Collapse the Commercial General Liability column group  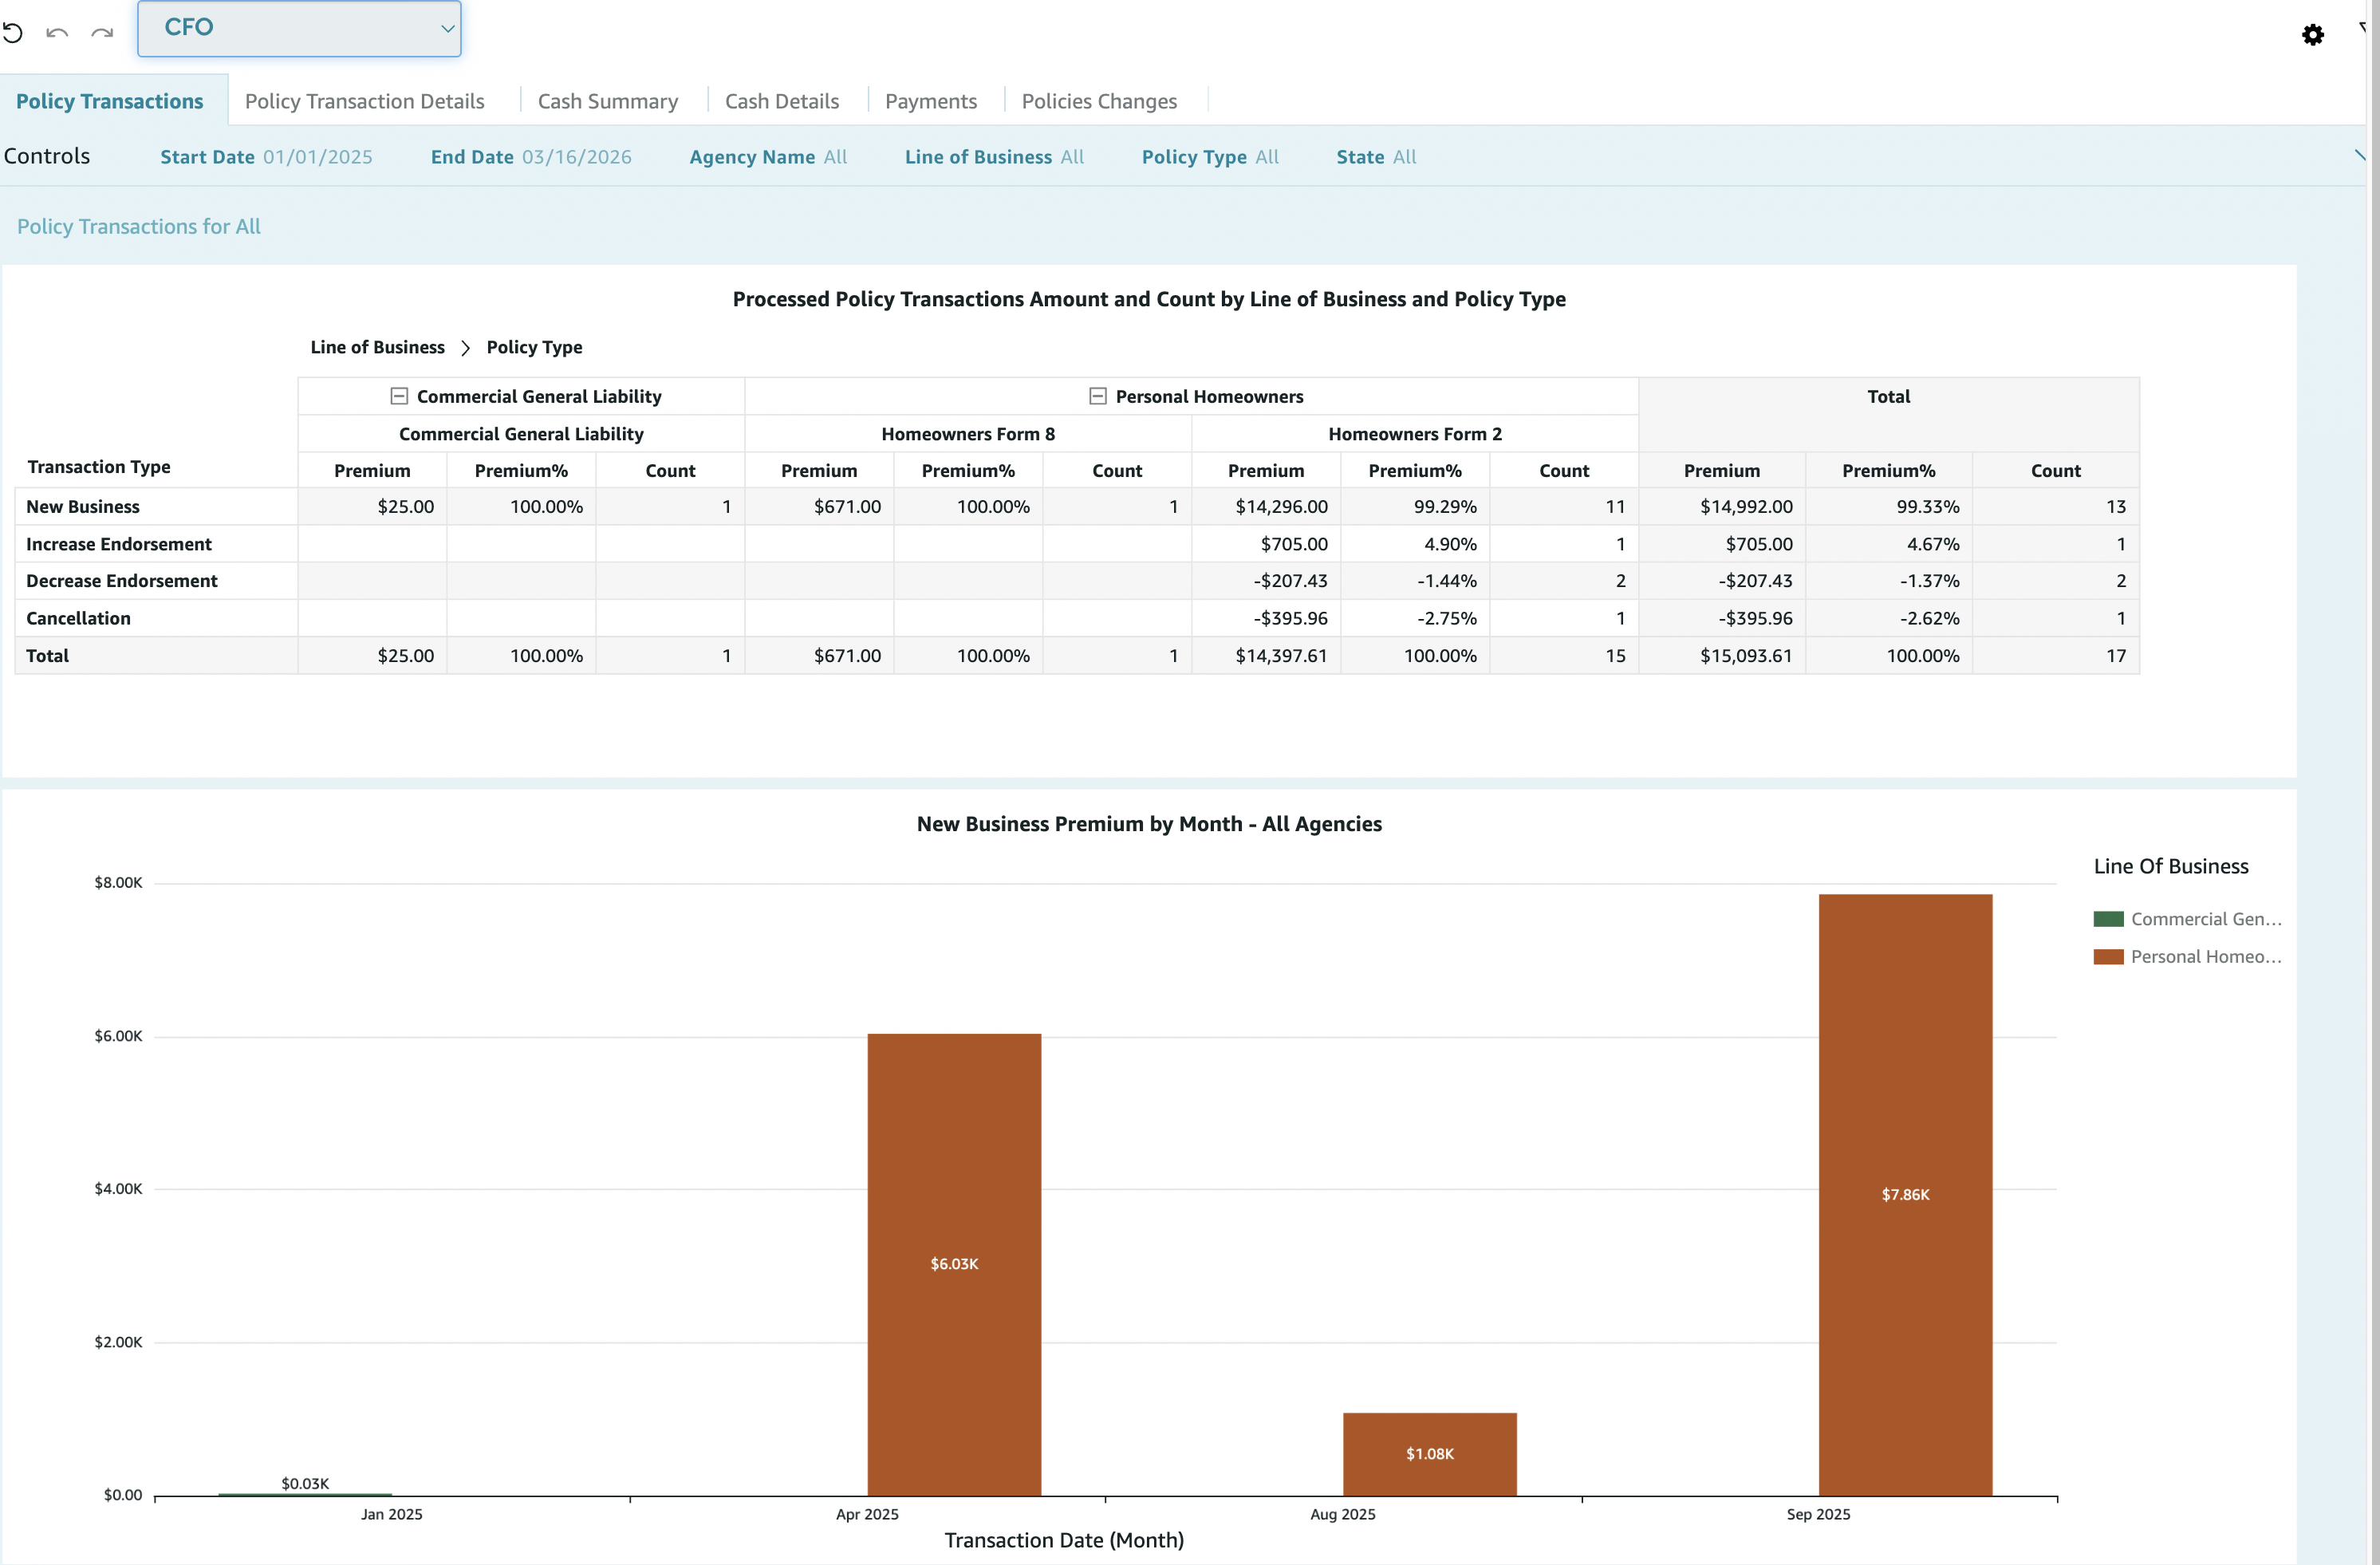coord(399,396)
